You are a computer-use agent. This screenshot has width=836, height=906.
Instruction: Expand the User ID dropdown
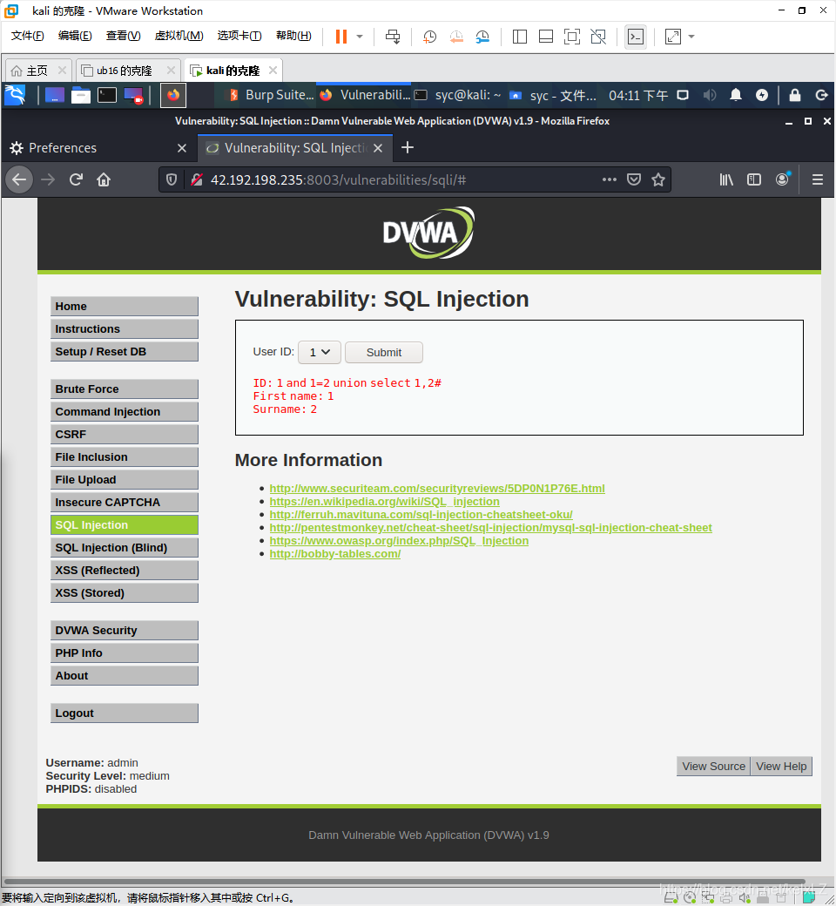tap(319, 353)
